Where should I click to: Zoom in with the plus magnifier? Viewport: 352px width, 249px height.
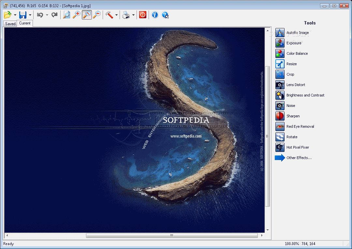[x=77, y=15]
